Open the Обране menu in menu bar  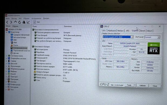[x=26, y=18]
